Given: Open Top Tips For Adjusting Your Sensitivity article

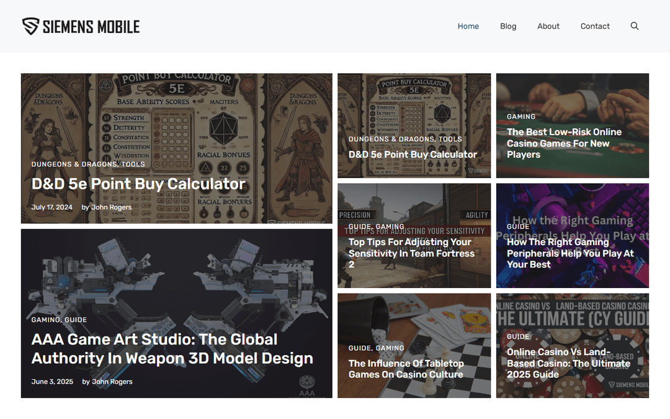Looking at the screenshot, I should (x=411, y=253).
